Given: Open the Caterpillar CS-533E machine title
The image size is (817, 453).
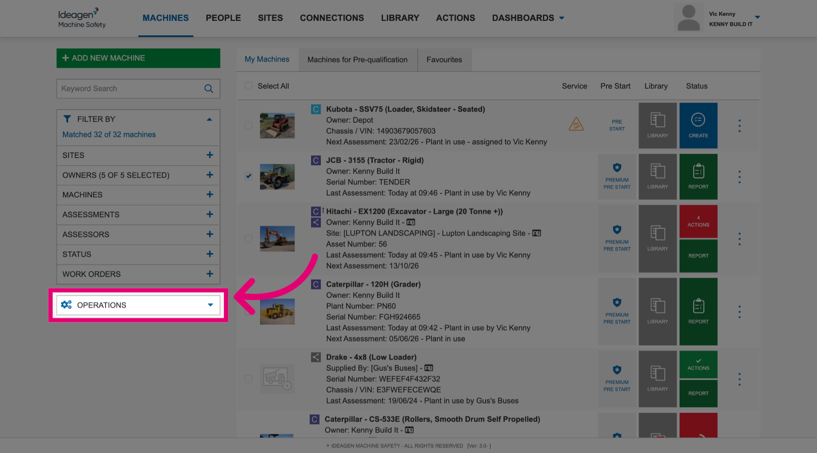Looking at the screenshot, I should pyautogui.click(x=432, y=419).
